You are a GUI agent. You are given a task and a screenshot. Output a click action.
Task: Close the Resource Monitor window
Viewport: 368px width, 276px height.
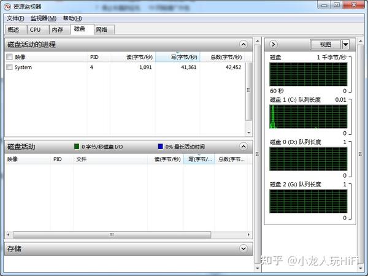click(354, 5)
